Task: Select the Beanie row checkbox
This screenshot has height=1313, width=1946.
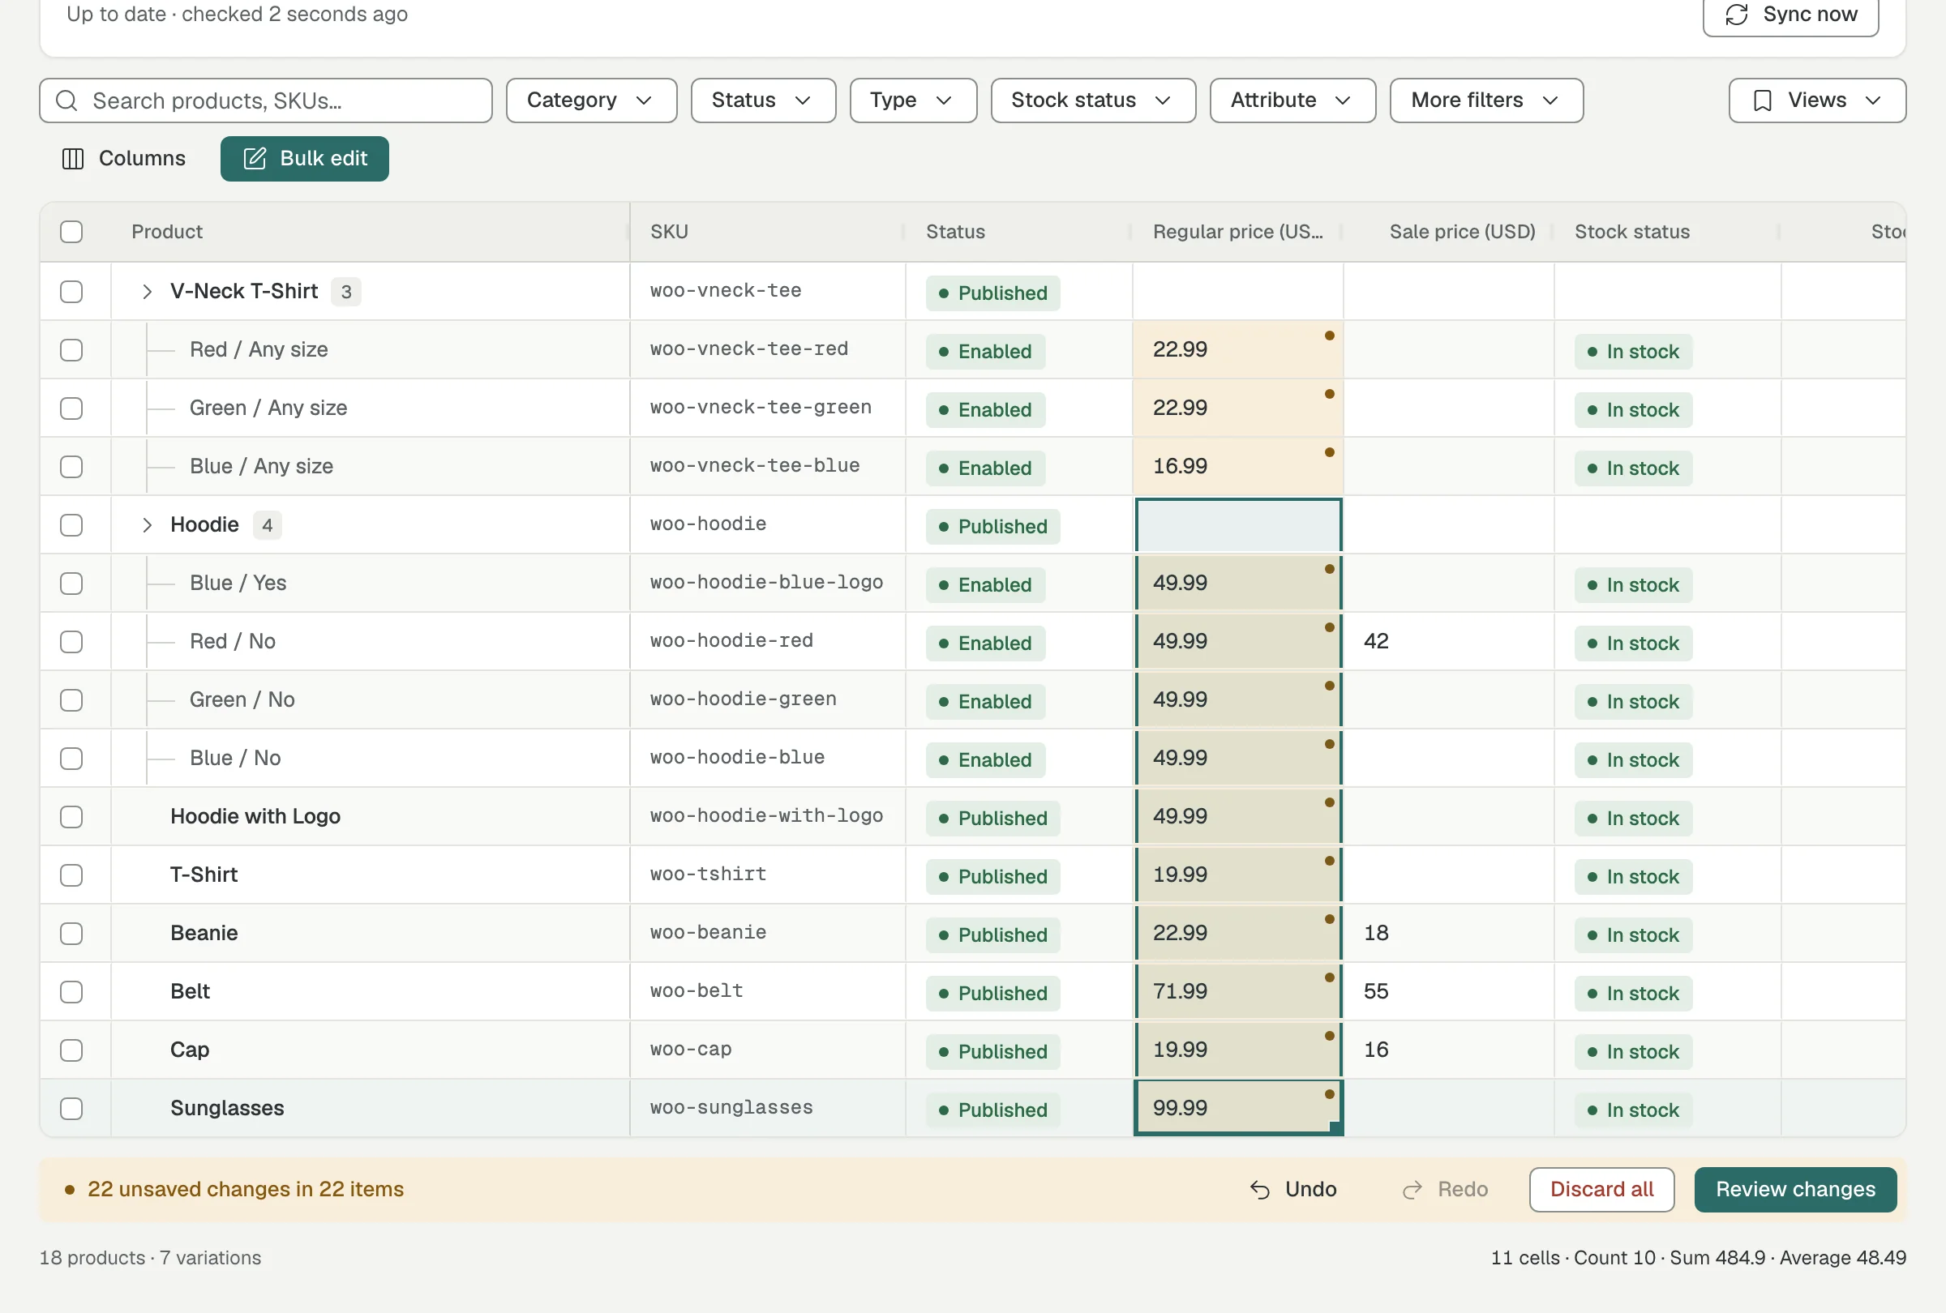Action: [x=71, y=934]
